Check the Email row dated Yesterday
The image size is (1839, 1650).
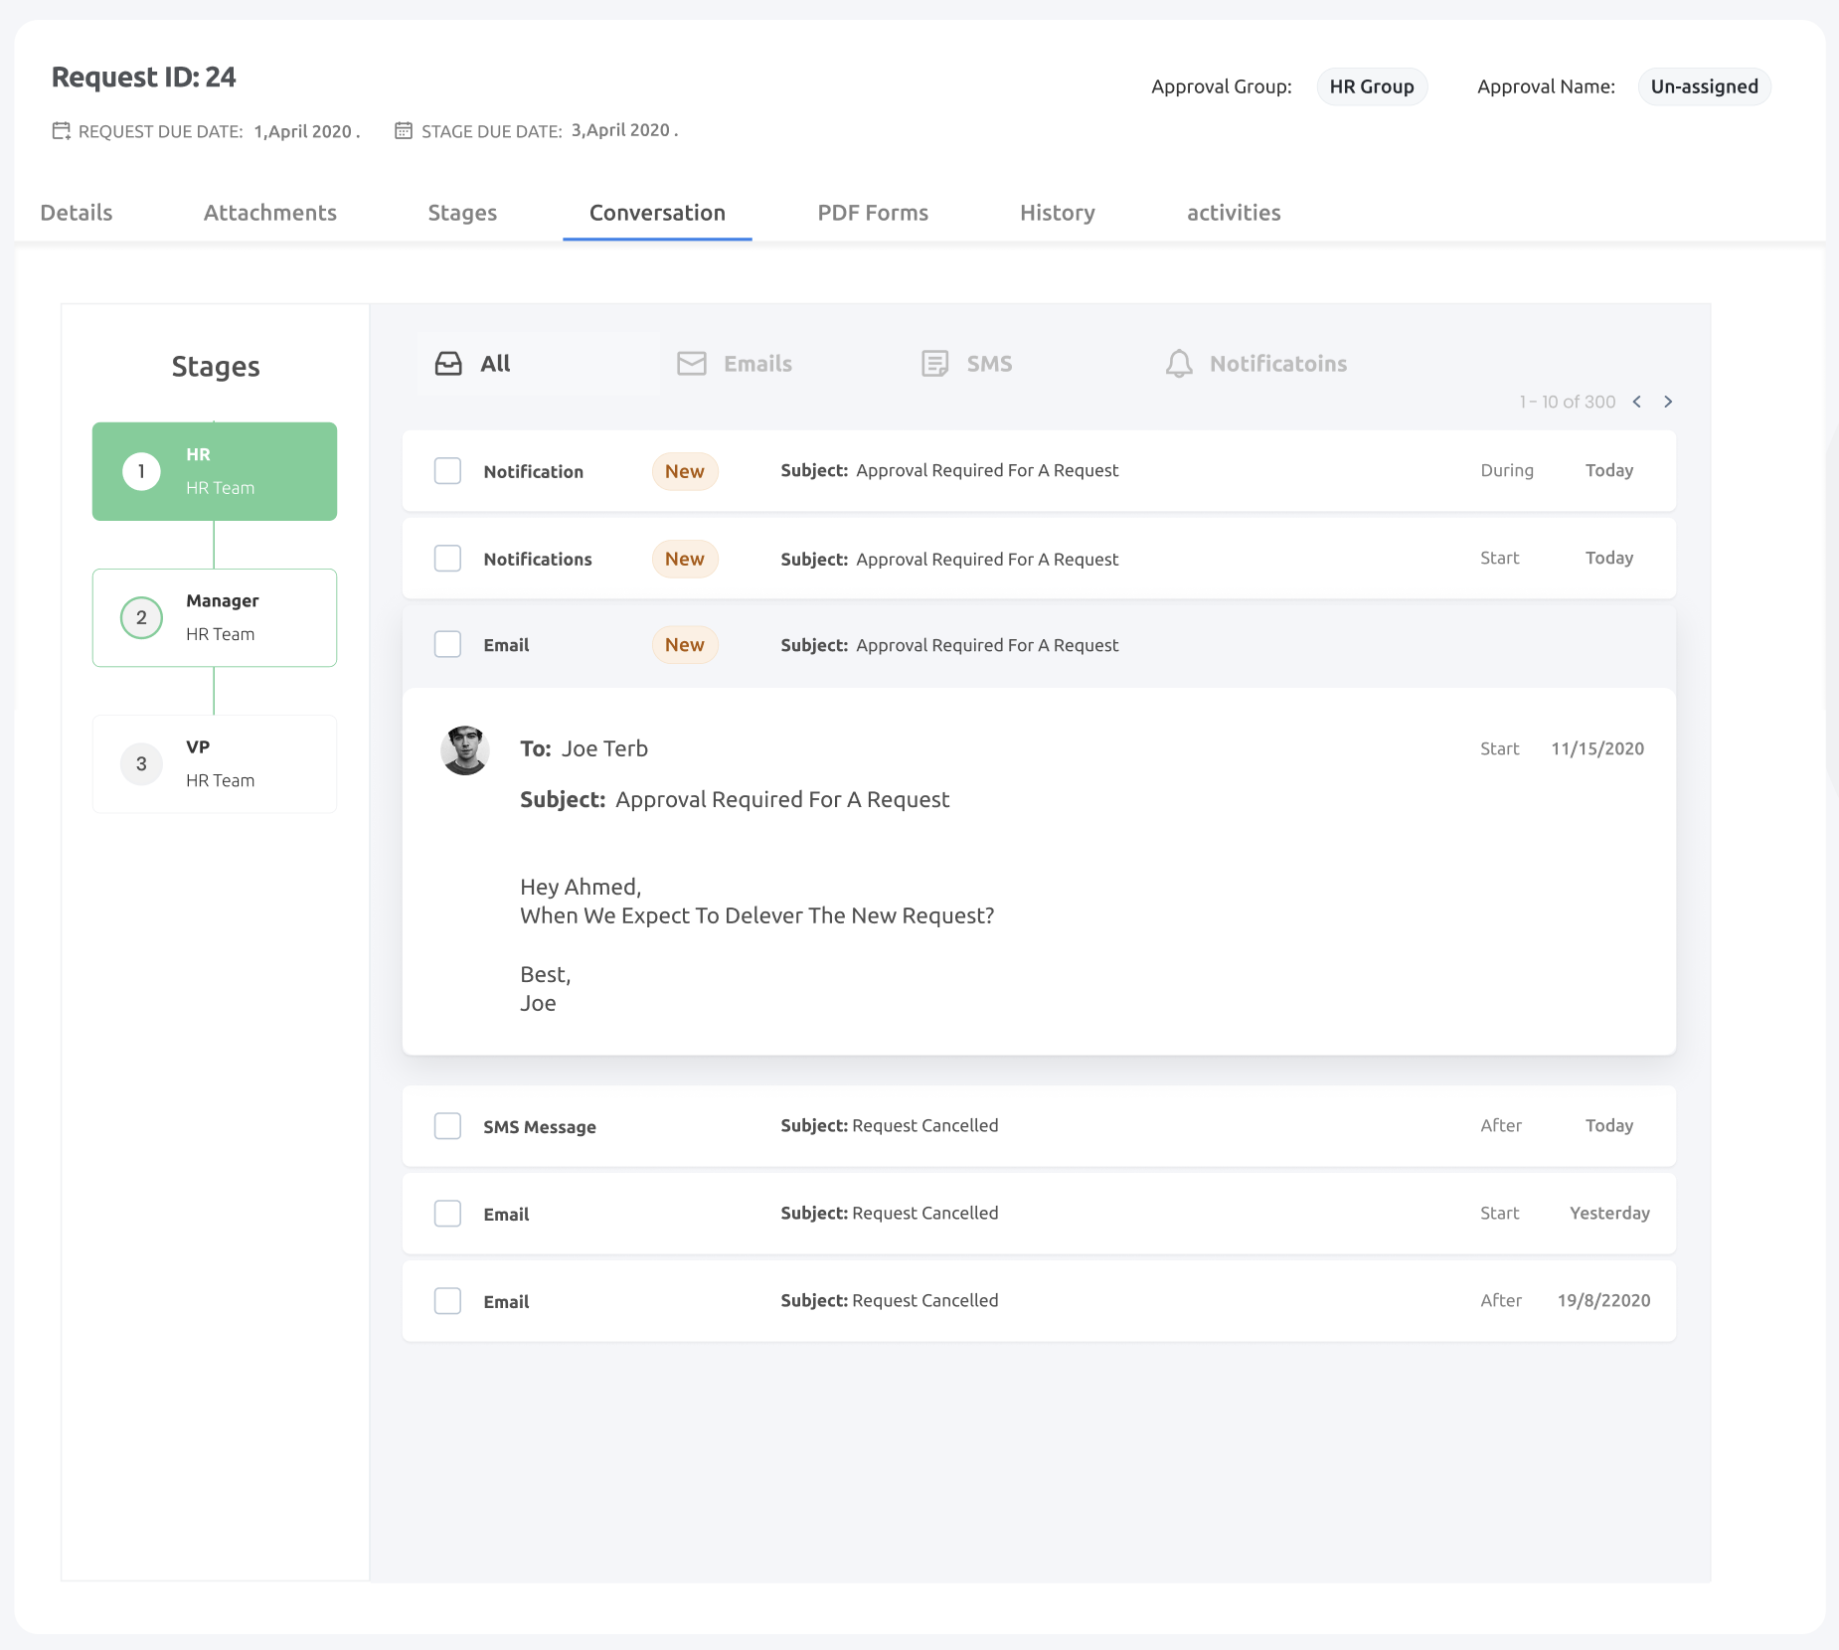[x=447, y=1214]
